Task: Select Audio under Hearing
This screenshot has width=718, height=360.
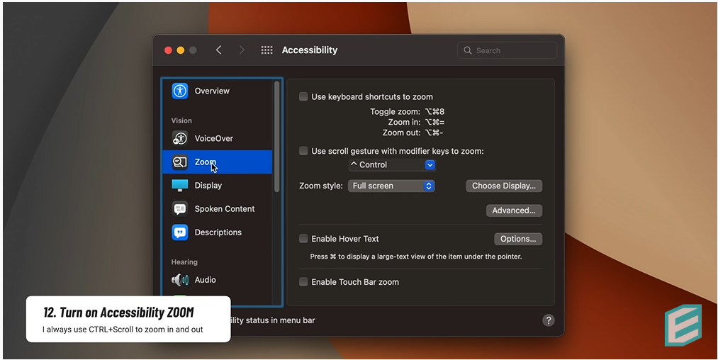Action: [x=218, y=280]
